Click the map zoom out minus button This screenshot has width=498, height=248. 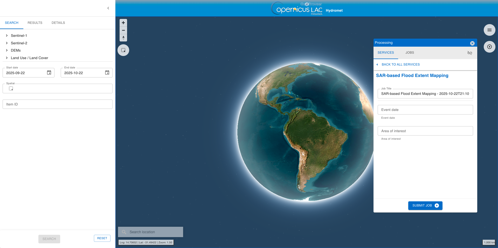pos(123,30)
